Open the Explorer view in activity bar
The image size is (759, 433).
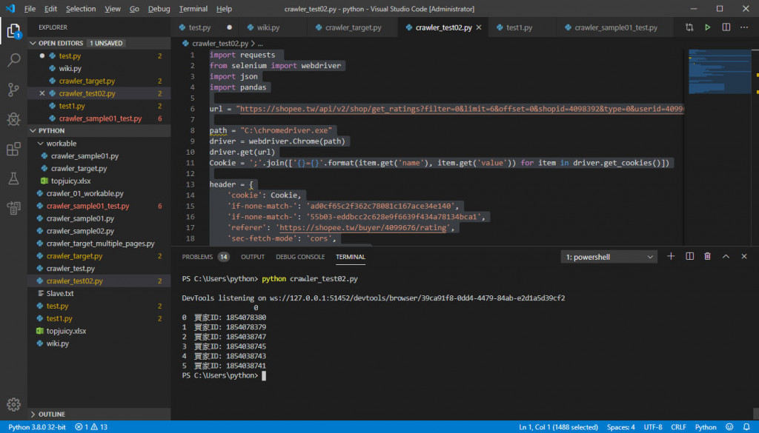13,31
